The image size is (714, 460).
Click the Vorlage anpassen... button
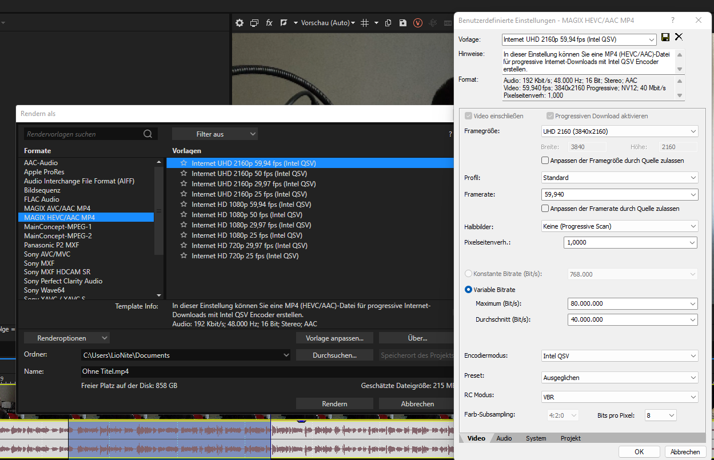(x=334, y=338)
